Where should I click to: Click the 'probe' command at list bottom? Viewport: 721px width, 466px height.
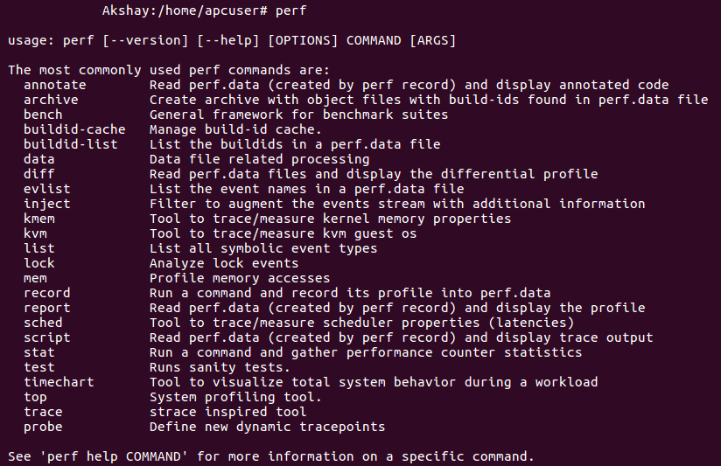(44, 427)
